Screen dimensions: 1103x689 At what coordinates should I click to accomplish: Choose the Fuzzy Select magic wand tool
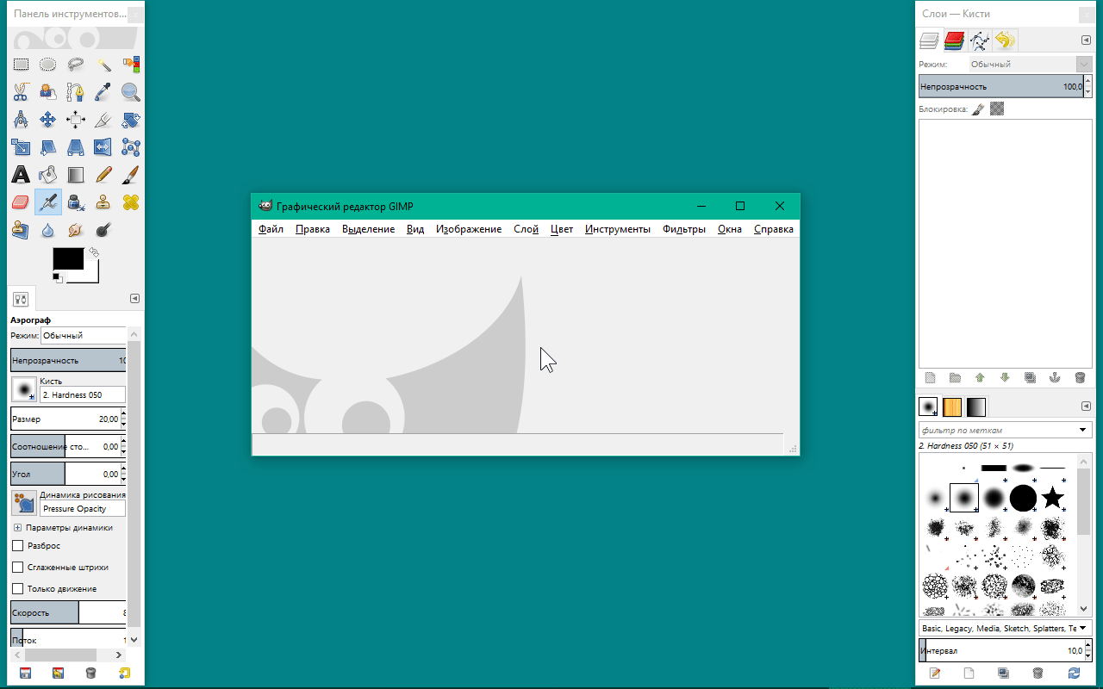tap(103, 65)
